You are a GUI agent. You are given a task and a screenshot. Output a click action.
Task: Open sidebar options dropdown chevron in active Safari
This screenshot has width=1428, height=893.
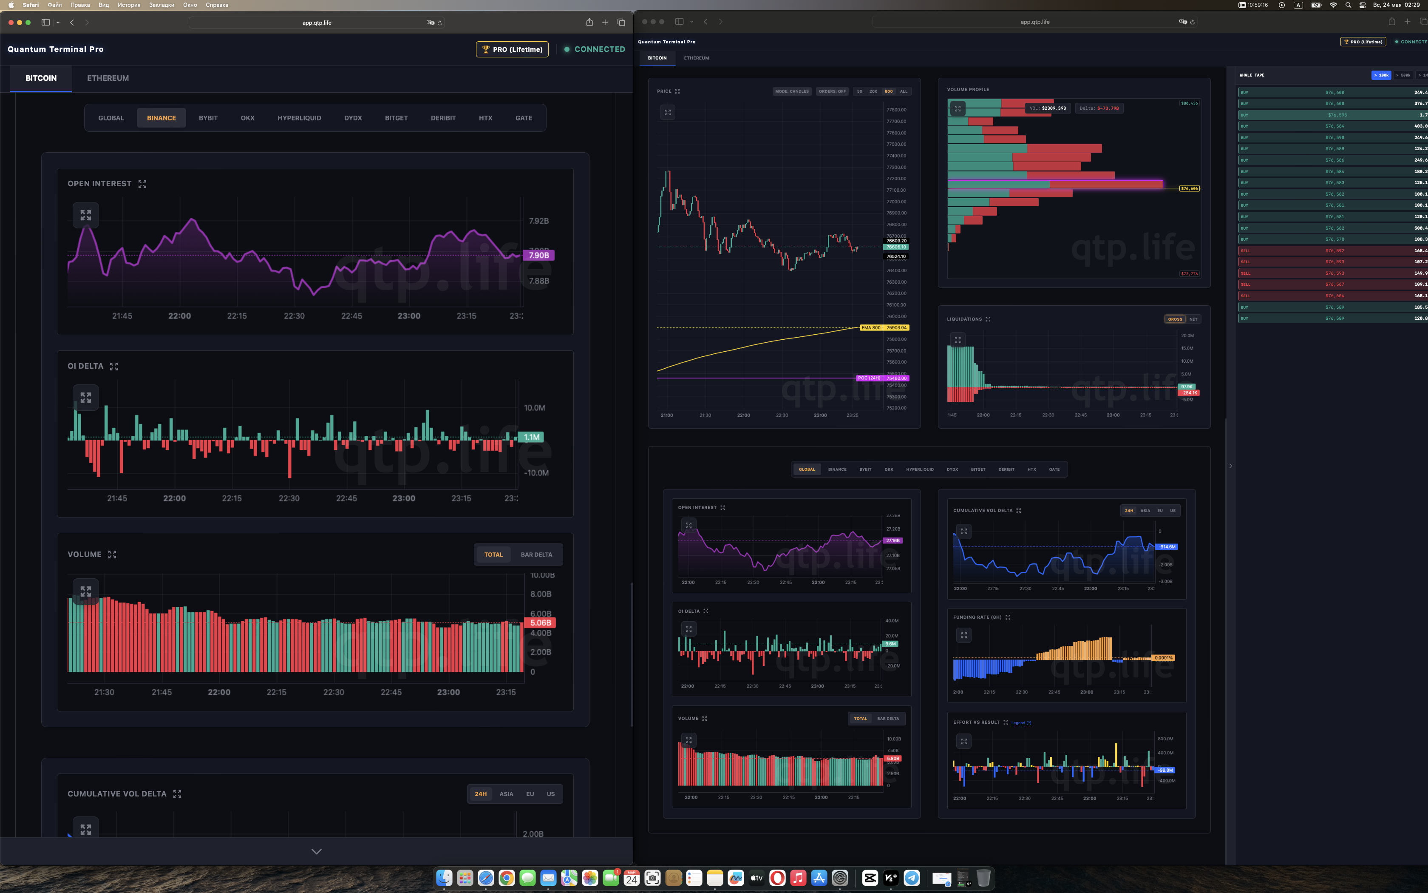[58, 23]
